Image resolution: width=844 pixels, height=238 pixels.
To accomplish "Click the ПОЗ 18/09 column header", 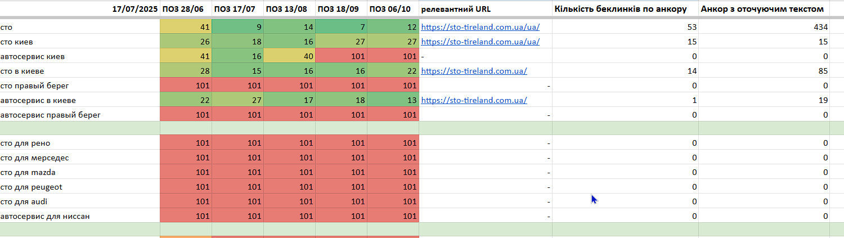I will pos(341,9).
